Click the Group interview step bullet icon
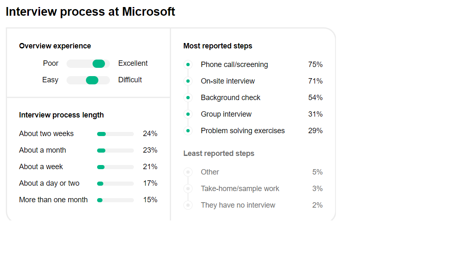Image resolution: width=476 pixels, height=268 pixels. click(188, 114)
